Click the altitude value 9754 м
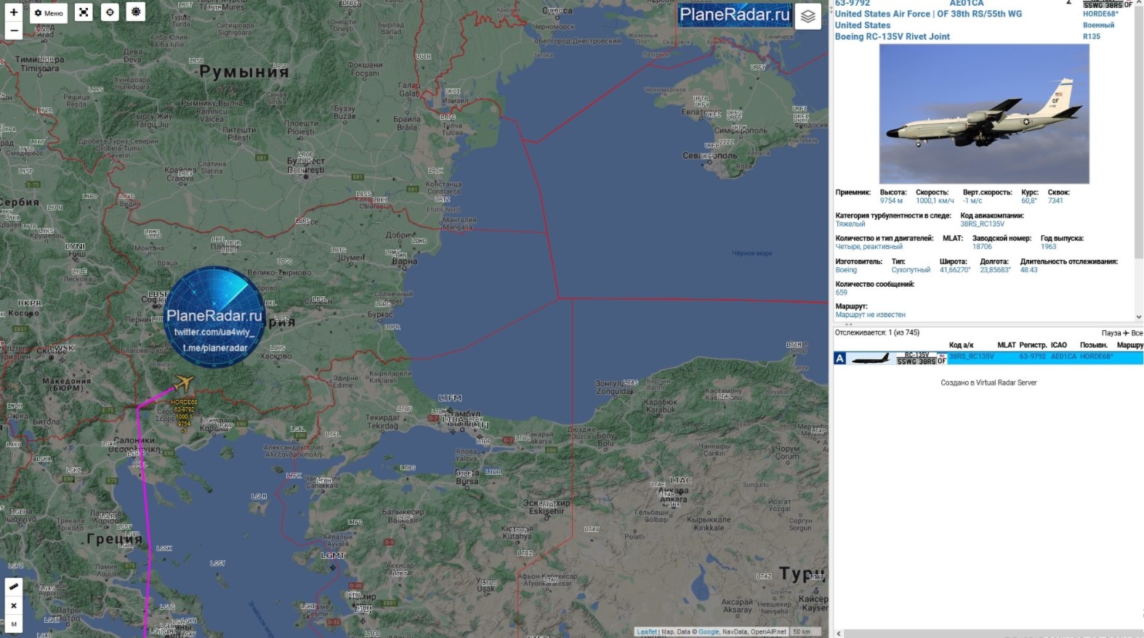The width and height of the screenshot is (1144, 638). tap(891, 201)
